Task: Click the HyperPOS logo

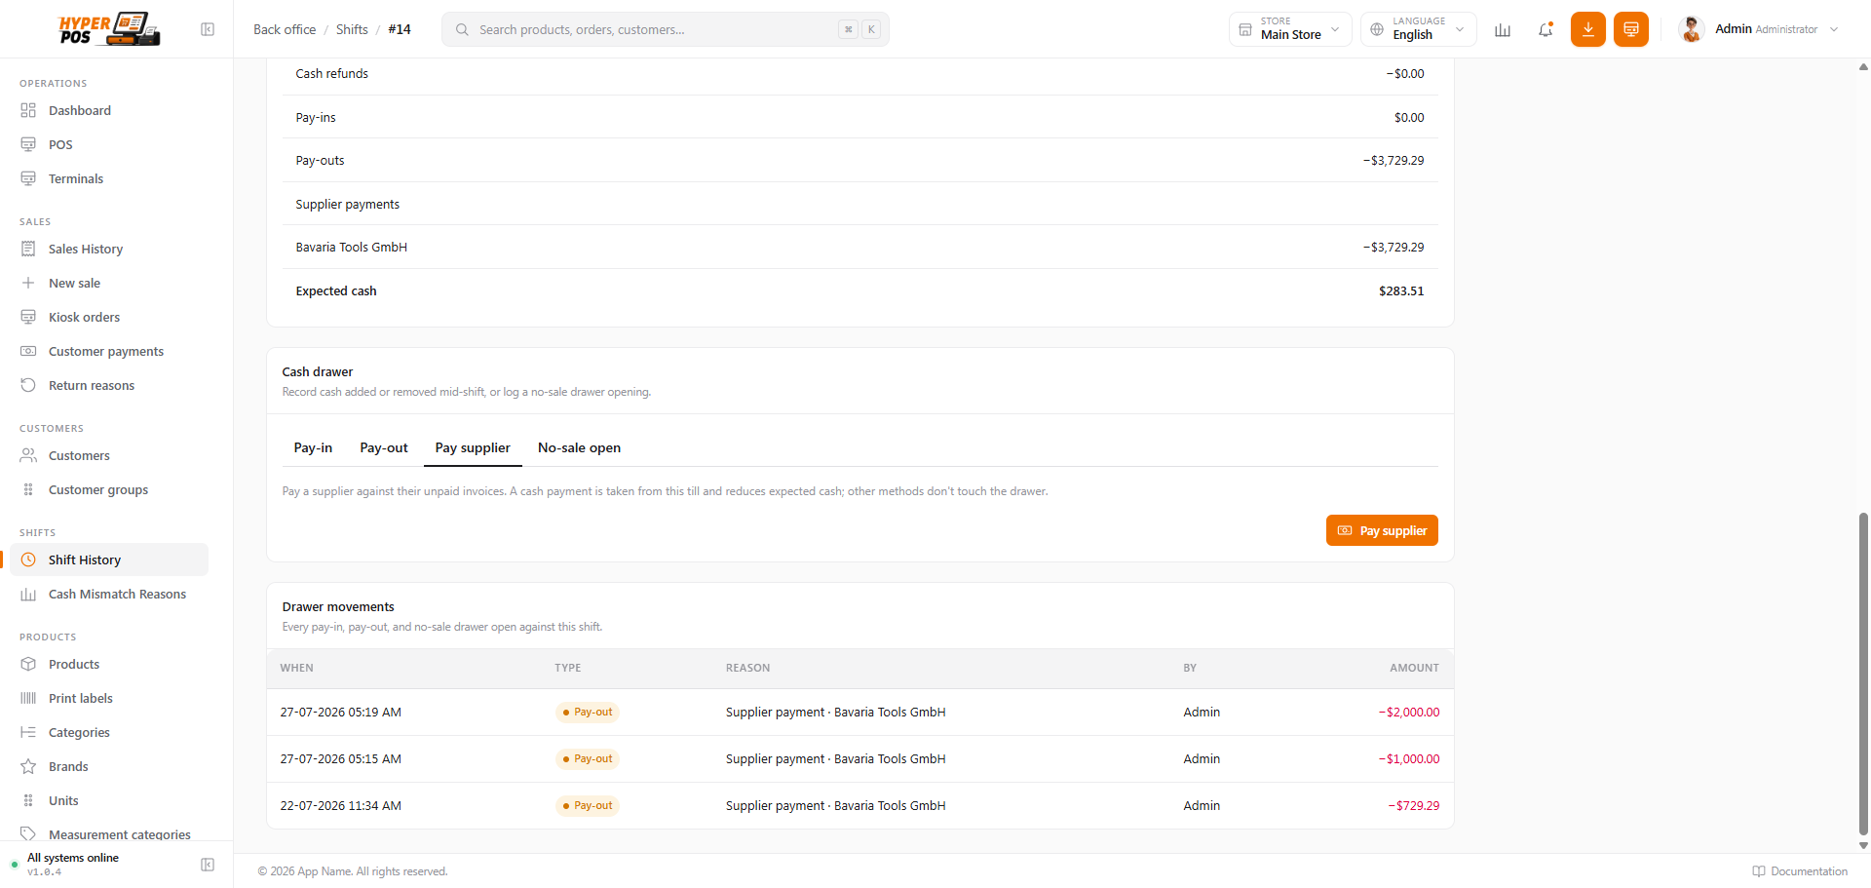Action: point(109,29)
